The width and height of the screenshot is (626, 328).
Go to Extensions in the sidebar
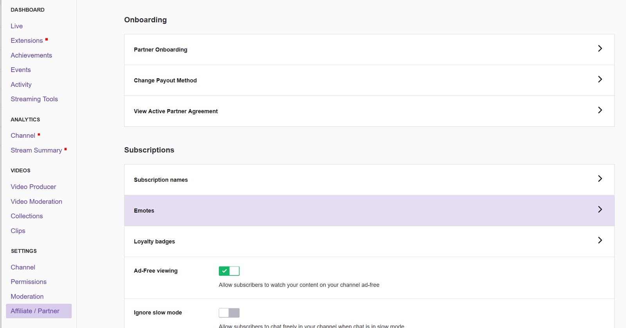coord(27,41)
